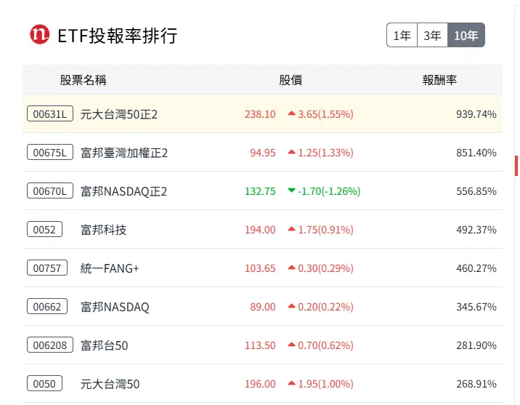Select the 3年 period tab

pos(432,35)
